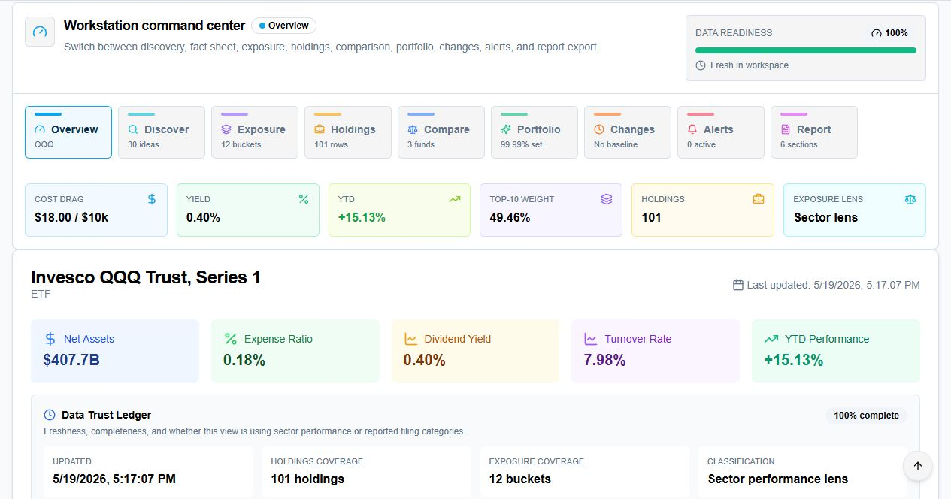Open the Compare tab
This screenshot has height=499, width=951.
pos(441,132)
